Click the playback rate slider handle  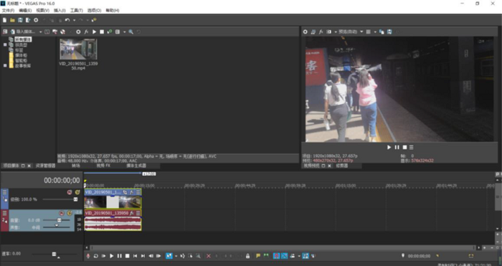pos(54,254)
